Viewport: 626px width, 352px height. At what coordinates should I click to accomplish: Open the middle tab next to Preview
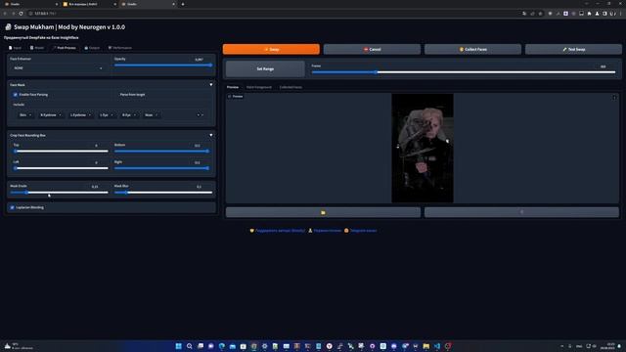click(258, 87)
